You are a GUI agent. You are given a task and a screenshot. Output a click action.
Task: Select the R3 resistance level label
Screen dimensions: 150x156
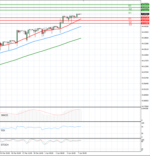click(x=130, y=6)
